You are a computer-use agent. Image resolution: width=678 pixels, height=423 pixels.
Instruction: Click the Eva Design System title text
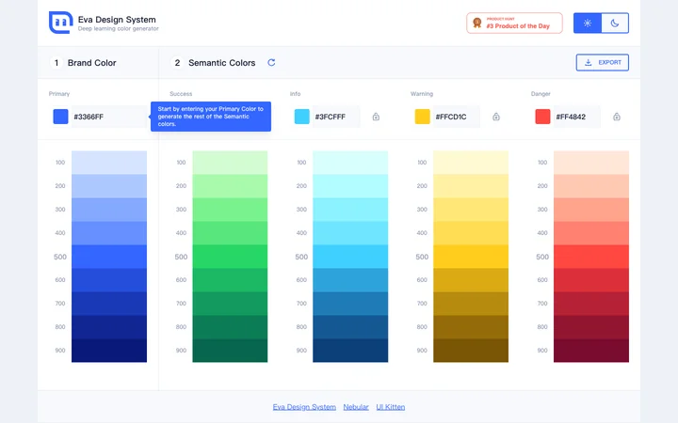(117, 20)
